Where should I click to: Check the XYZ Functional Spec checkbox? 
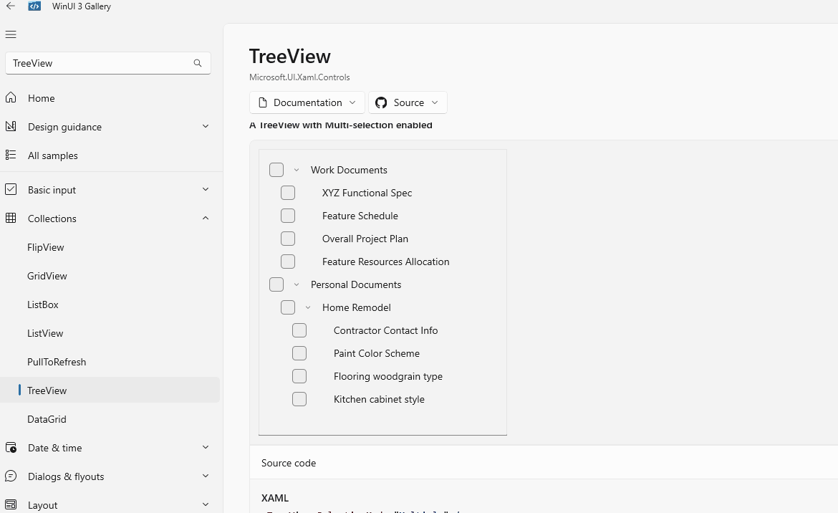point(288,193)
